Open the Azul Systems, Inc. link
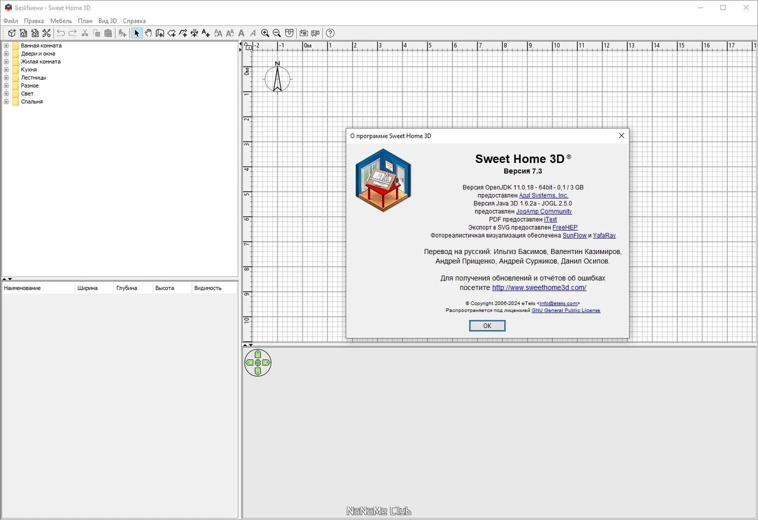The height and width of the screenshot is (520, 758). [x=543, y=196]
